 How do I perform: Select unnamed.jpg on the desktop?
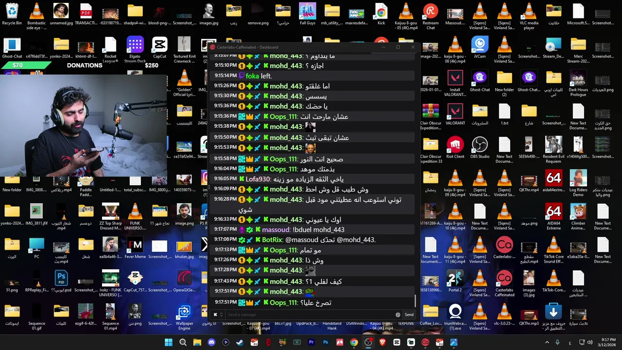tap(61, 14)
